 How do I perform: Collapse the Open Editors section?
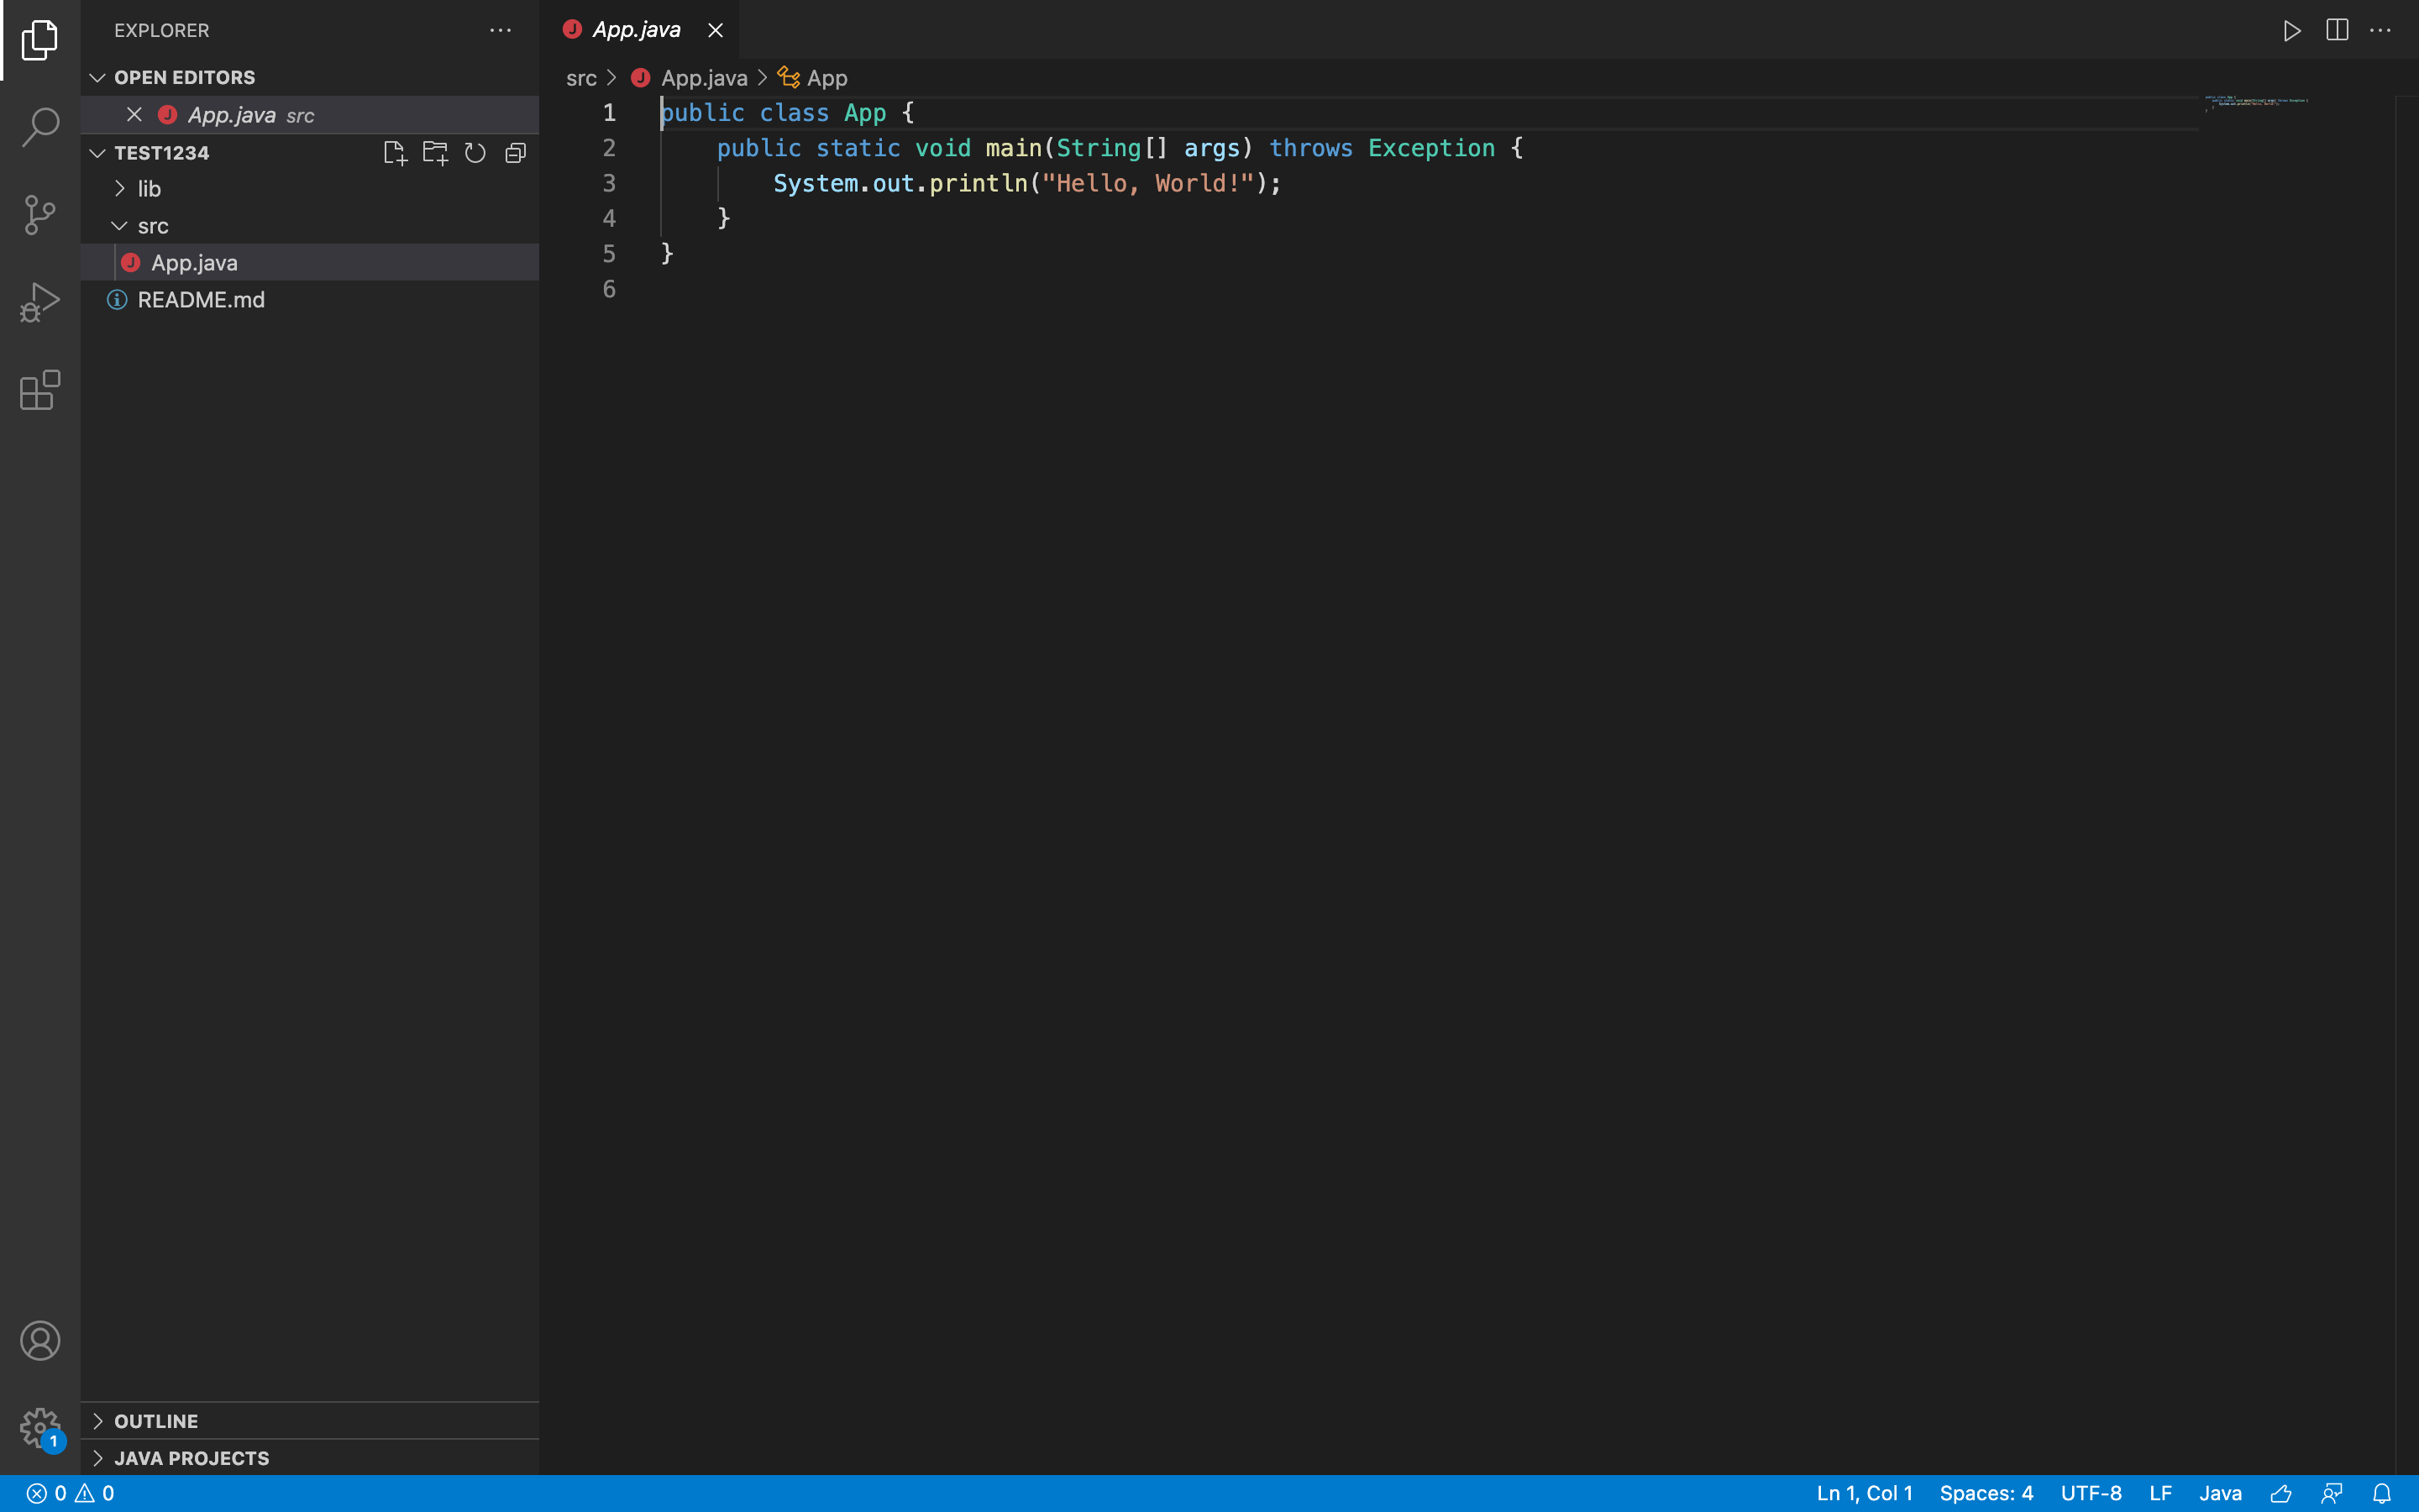point(98,78)
